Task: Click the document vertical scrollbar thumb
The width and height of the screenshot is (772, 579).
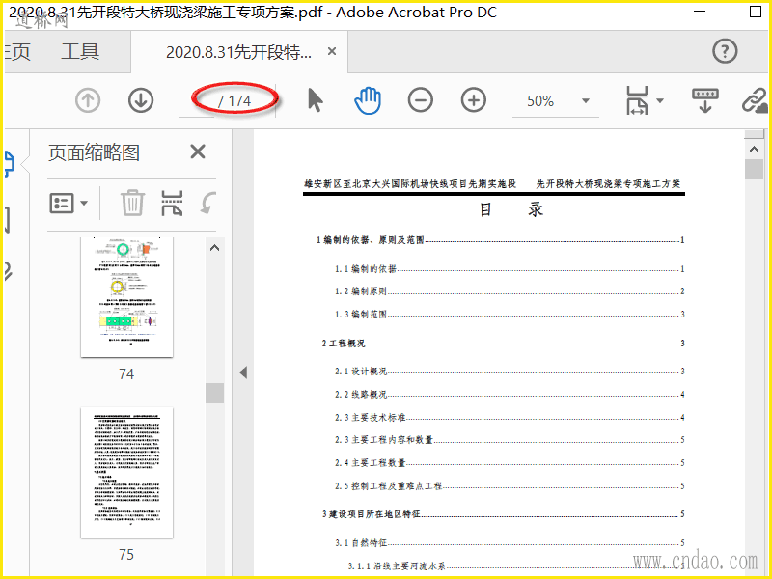Action: point(754,170)
